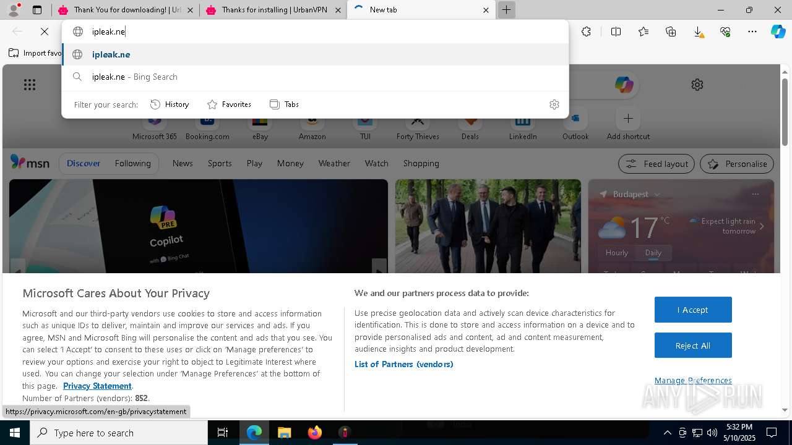Open search filter settings gear
Image resolution: width=792 pixels, height=445 pixels.
[x=554, y=104]
